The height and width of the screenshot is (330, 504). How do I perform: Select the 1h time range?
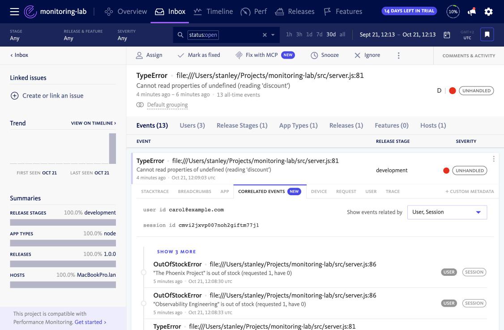(289, 34)
